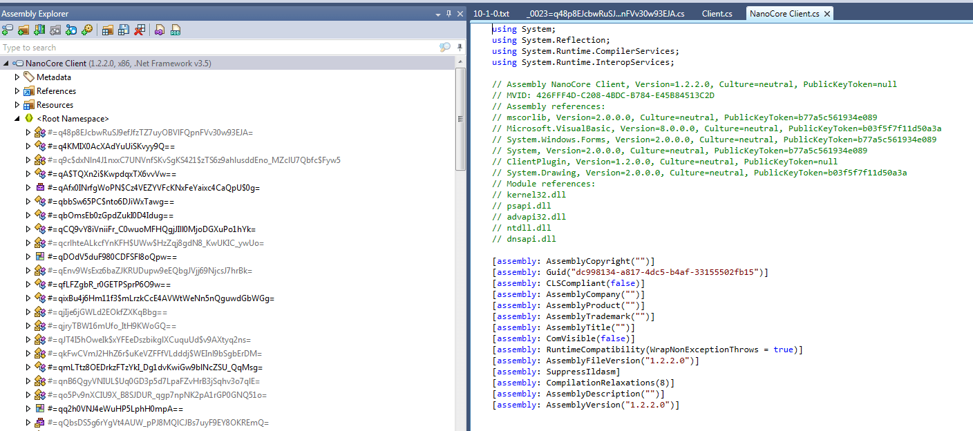973x431 pixels.
Task: Expand the Resources node
Action: click(18, 104)
